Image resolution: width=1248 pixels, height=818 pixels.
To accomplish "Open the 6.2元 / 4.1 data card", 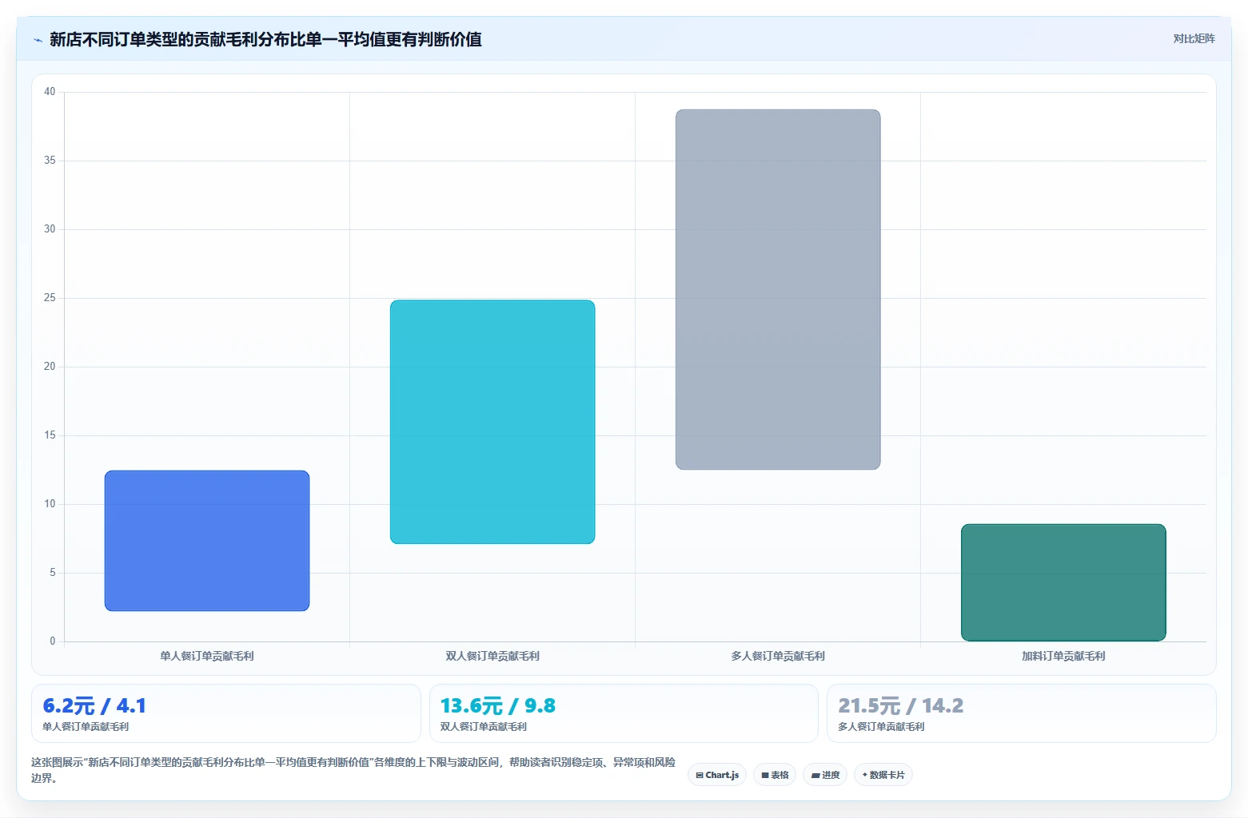I will 226,713.
